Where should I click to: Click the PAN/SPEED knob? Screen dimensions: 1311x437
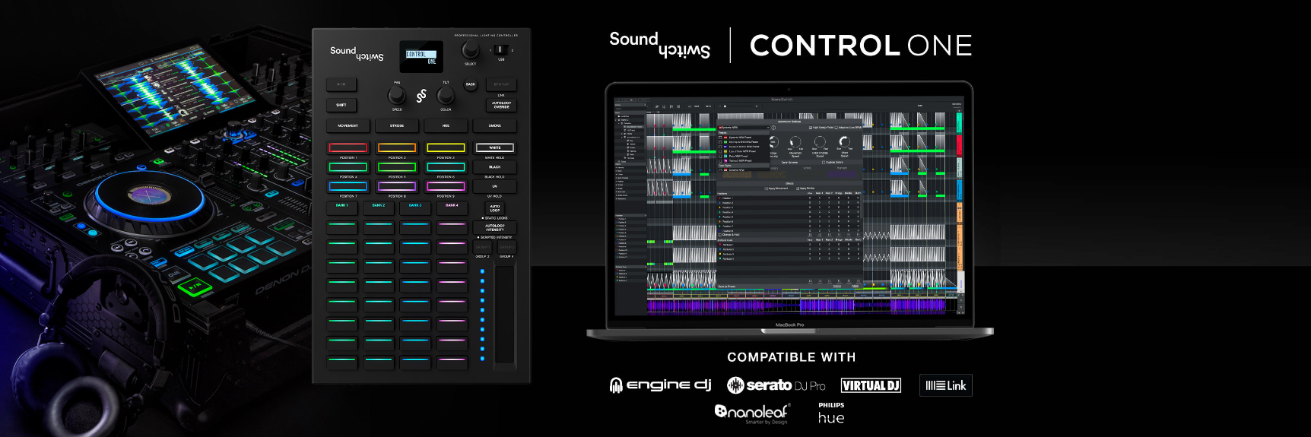[x=397, y=95]
